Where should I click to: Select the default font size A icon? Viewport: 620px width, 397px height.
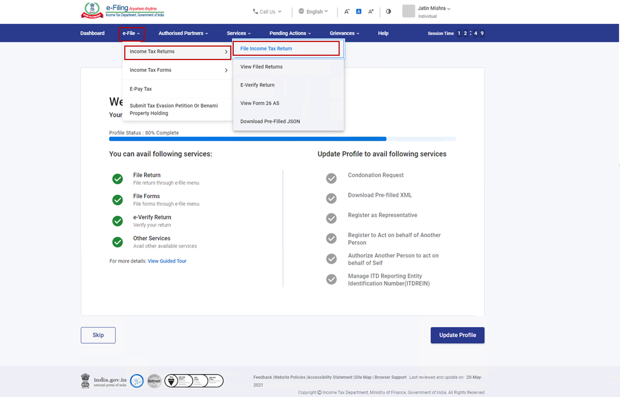[x=359, y=12]
